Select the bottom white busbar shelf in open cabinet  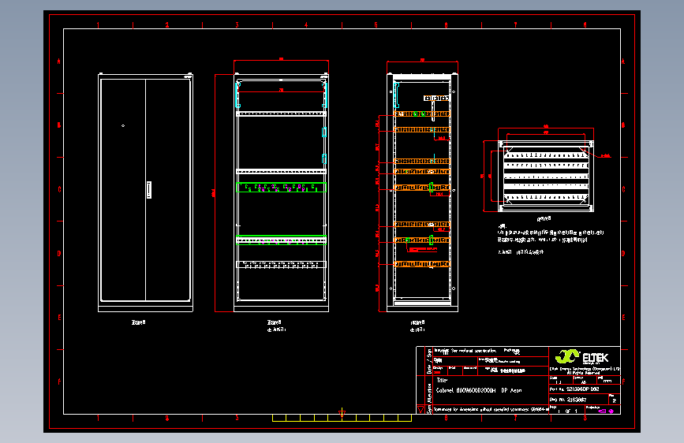tap(281, 264)
